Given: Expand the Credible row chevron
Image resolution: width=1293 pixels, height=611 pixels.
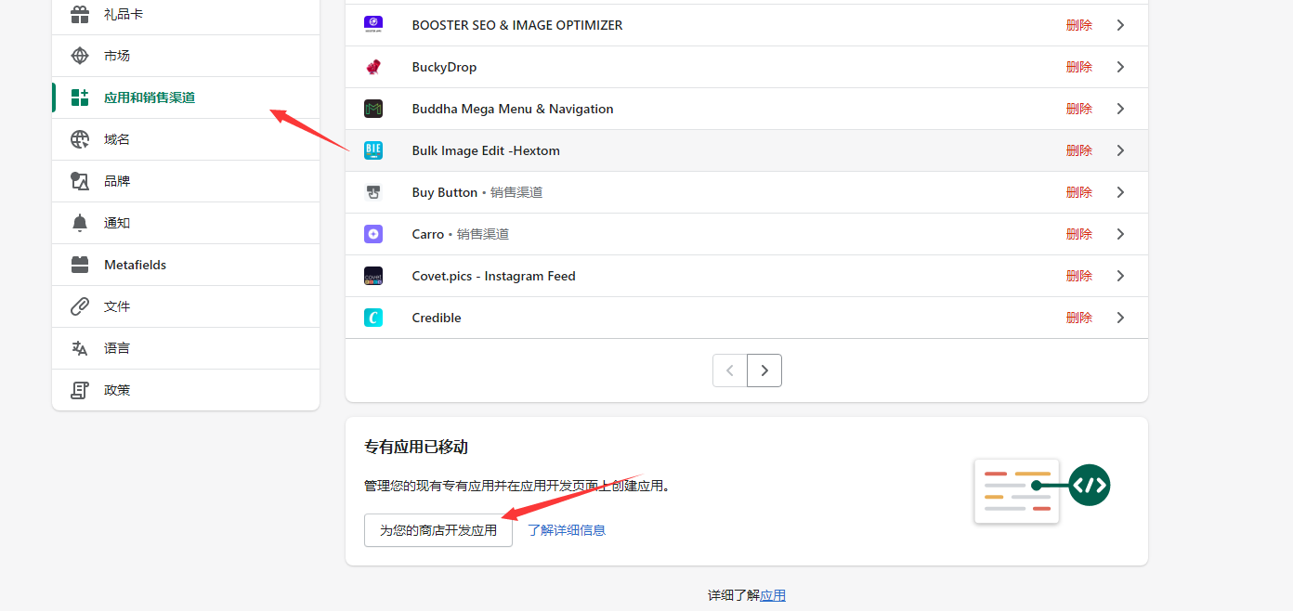Looking at the screenshot, I should pos(1120,318).
